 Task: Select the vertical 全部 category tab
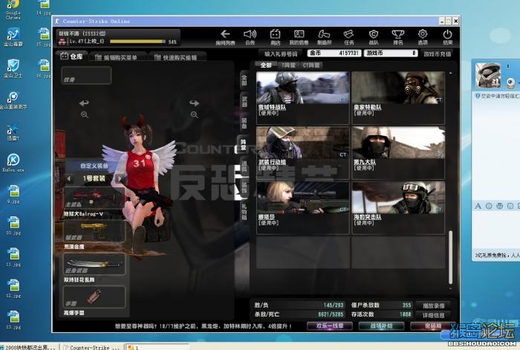[x=244, y=80]
